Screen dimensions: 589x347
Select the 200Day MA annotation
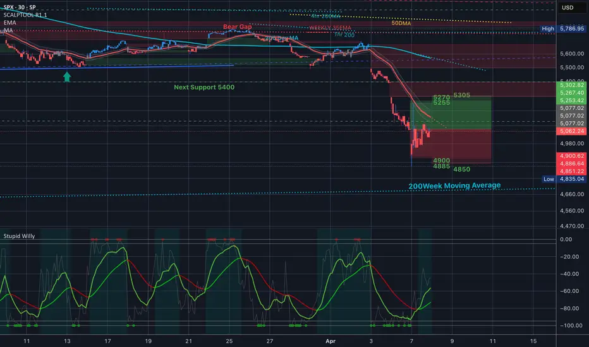282,38
